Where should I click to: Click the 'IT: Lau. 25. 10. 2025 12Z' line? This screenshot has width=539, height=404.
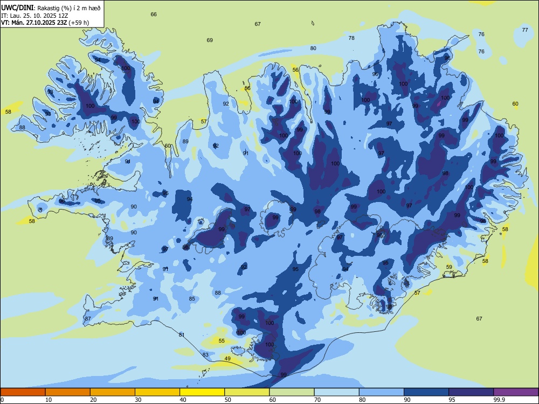(34, 16)
